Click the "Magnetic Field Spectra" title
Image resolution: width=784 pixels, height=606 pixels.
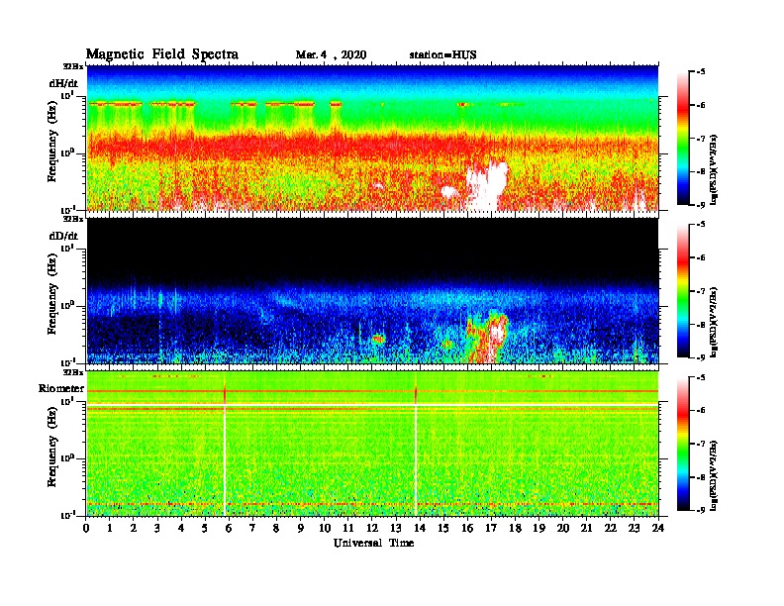point(161,54)
